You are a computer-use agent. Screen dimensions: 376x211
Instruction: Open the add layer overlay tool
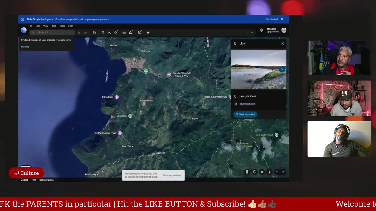tap(116, 33)
